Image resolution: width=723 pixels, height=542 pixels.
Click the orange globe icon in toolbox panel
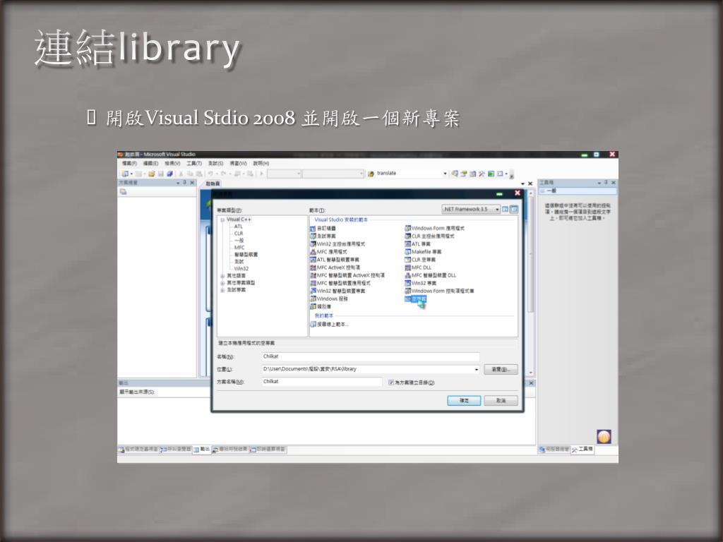[x=604, y=436]
